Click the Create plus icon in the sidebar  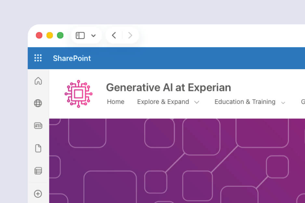pos(38,194)
